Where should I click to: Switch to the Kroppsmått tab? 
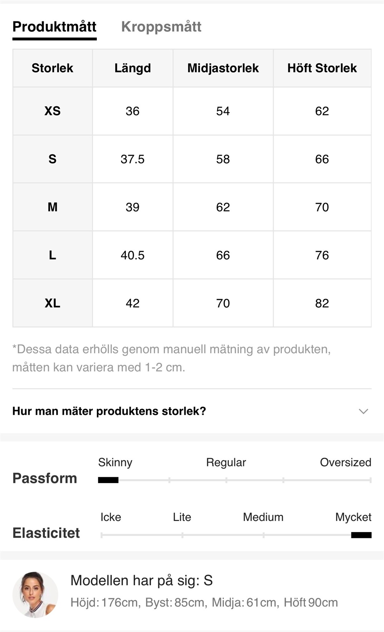(x=161, y=27)
